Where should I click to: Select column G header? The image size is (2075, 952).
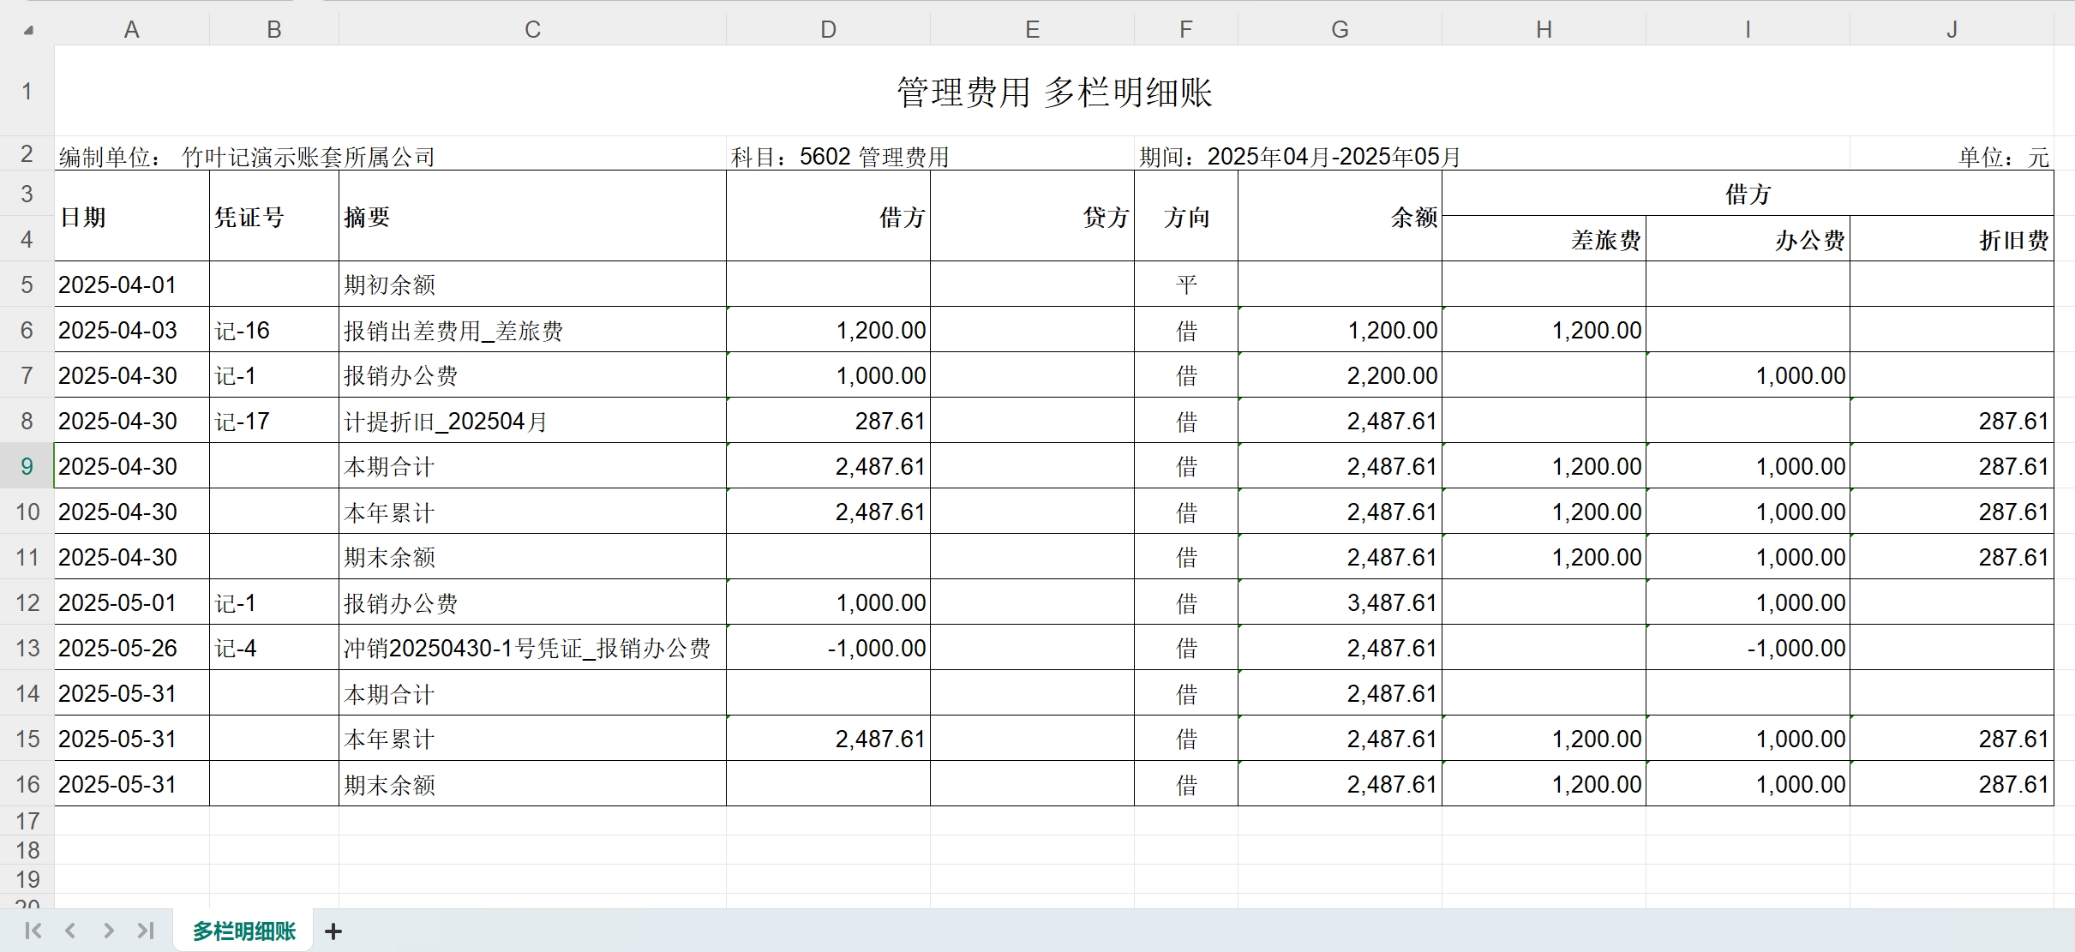pyautogui.click(x=1339, y=30)
